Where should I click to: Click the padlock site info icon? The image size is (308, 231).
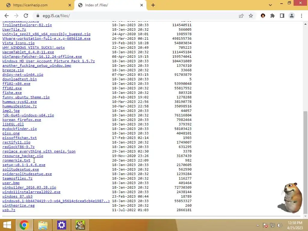pyautogui.click(x=38, y=16)
